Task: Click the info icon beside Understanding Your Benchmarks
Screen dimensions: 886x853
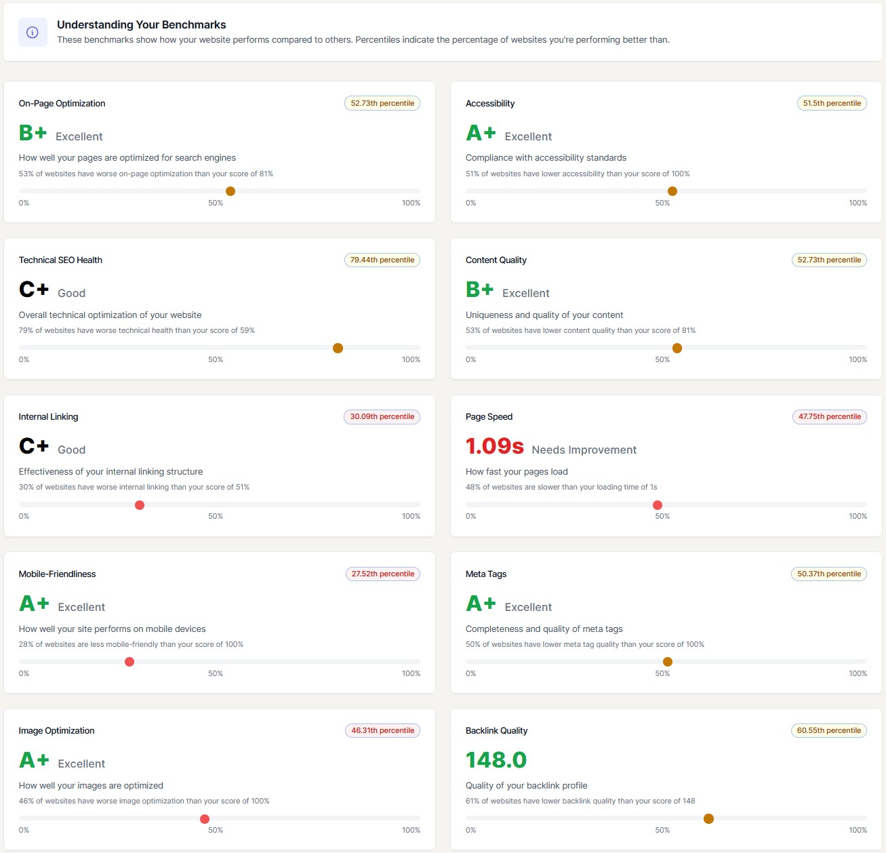Action: tap(33, 33)
